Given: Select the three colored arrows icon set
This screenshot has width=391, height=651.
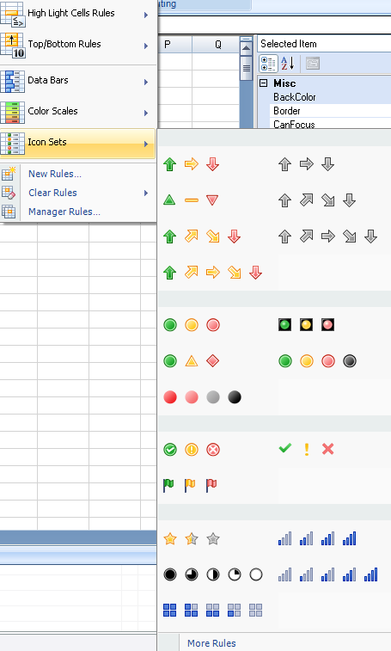Looking at the screenshot, I should pos(192,164).
